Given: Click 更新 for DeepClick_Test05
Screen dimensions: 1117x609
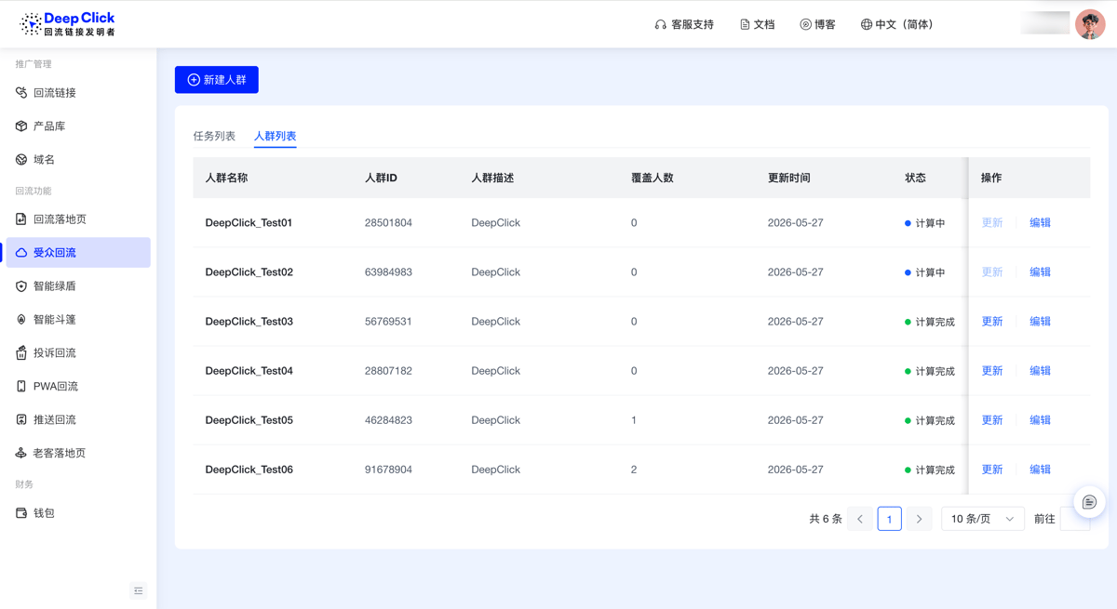Looking at the screenshot, I should pos(992,420).
